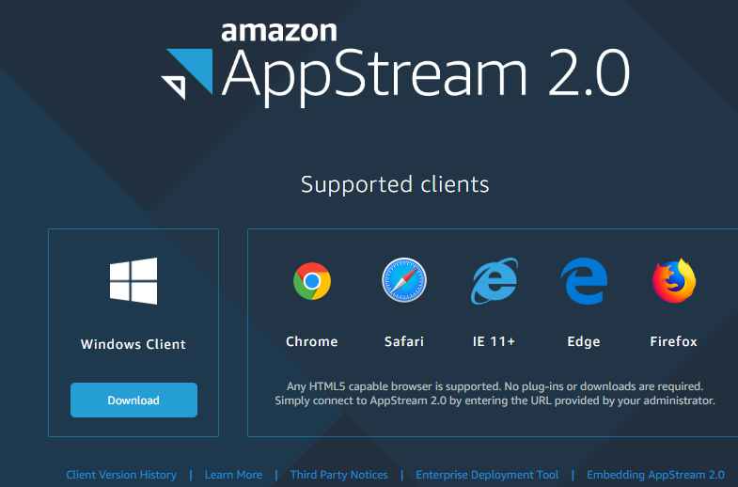Viewport: 738px width, 487px height.
Task: Select the Safari compass icon
Action: click(404, 280)
